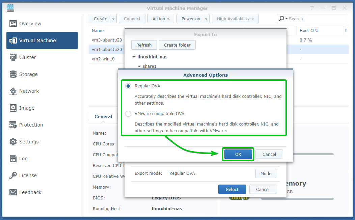Go to the Protection menu item

click(x=42, y=125)
